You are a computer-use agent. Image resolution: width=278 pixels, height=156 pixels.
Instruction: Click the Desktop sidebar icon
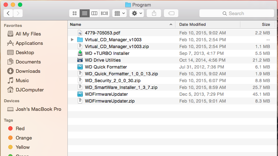10,52
